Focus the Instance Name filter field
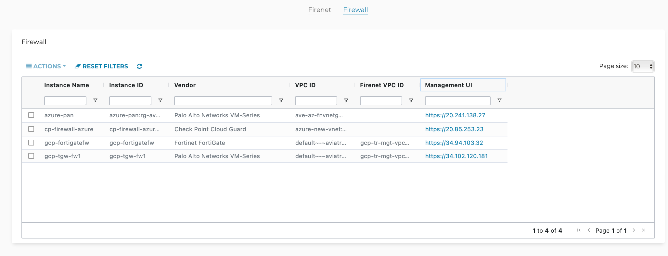Screen dimensions: 668x256 pos(65,101)
